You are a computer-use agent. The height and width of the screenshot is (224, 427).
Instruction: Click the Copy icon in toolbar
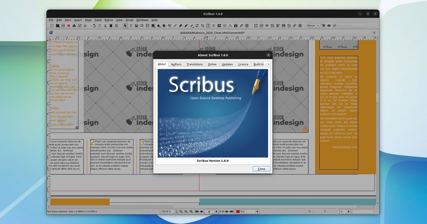point(111,26)
